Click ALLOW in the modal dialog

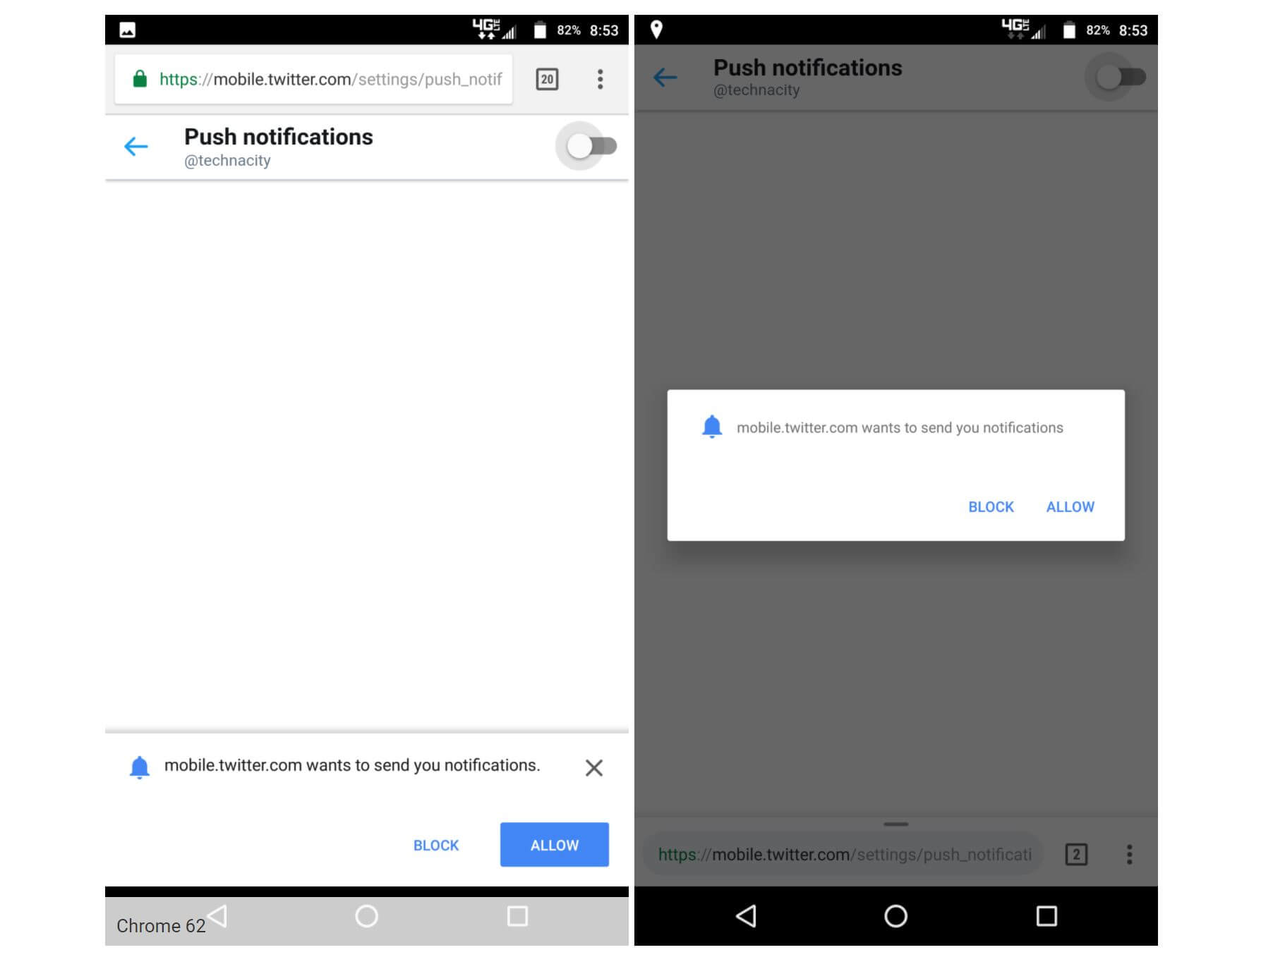click(1070, 506)
